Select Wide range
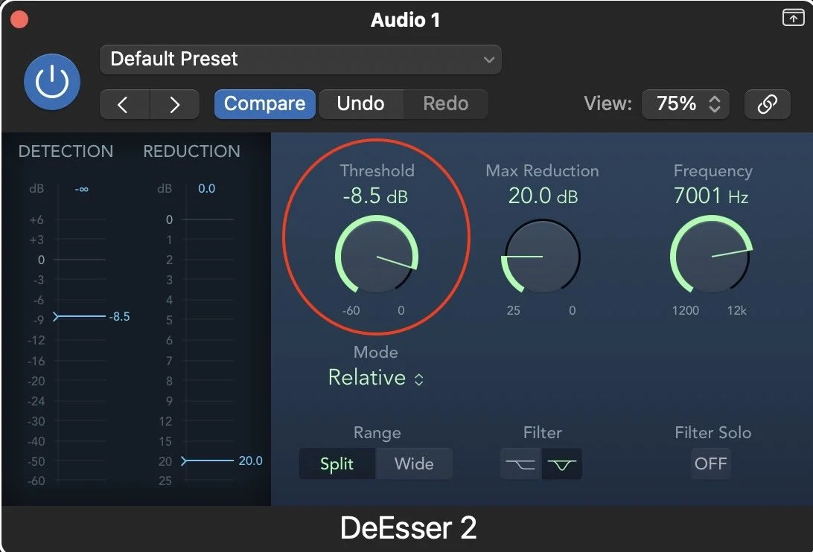This screenshot has height=552, width=813. pos(414,464)
